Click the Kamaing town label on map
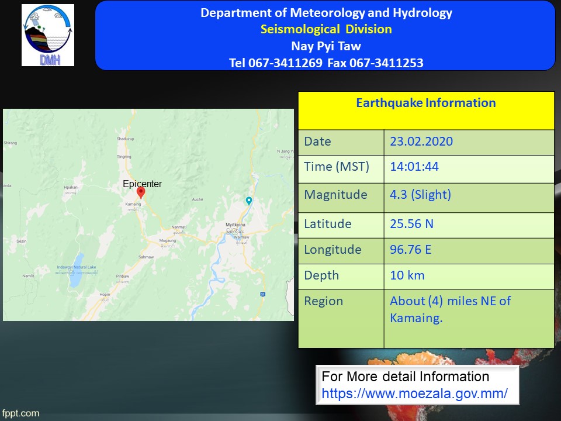 pos(133,204)
